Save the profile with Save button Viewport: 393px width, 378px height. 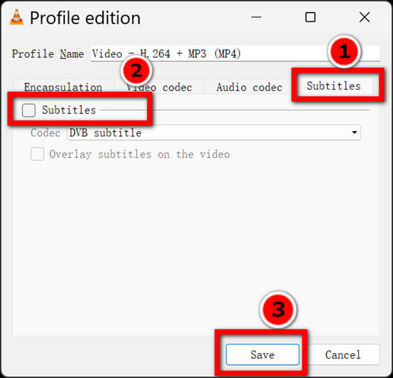[263, 354]
